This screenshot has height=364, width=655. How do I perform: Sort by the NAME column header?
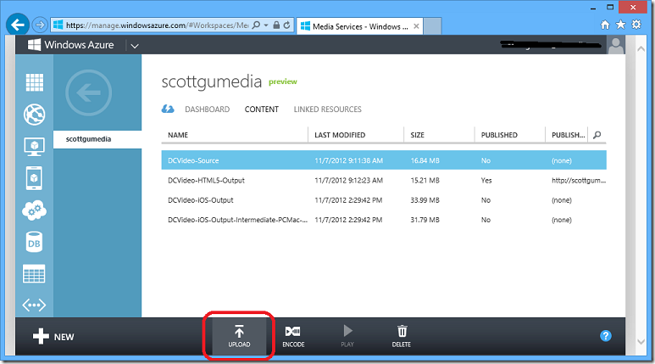pos(178,135)
